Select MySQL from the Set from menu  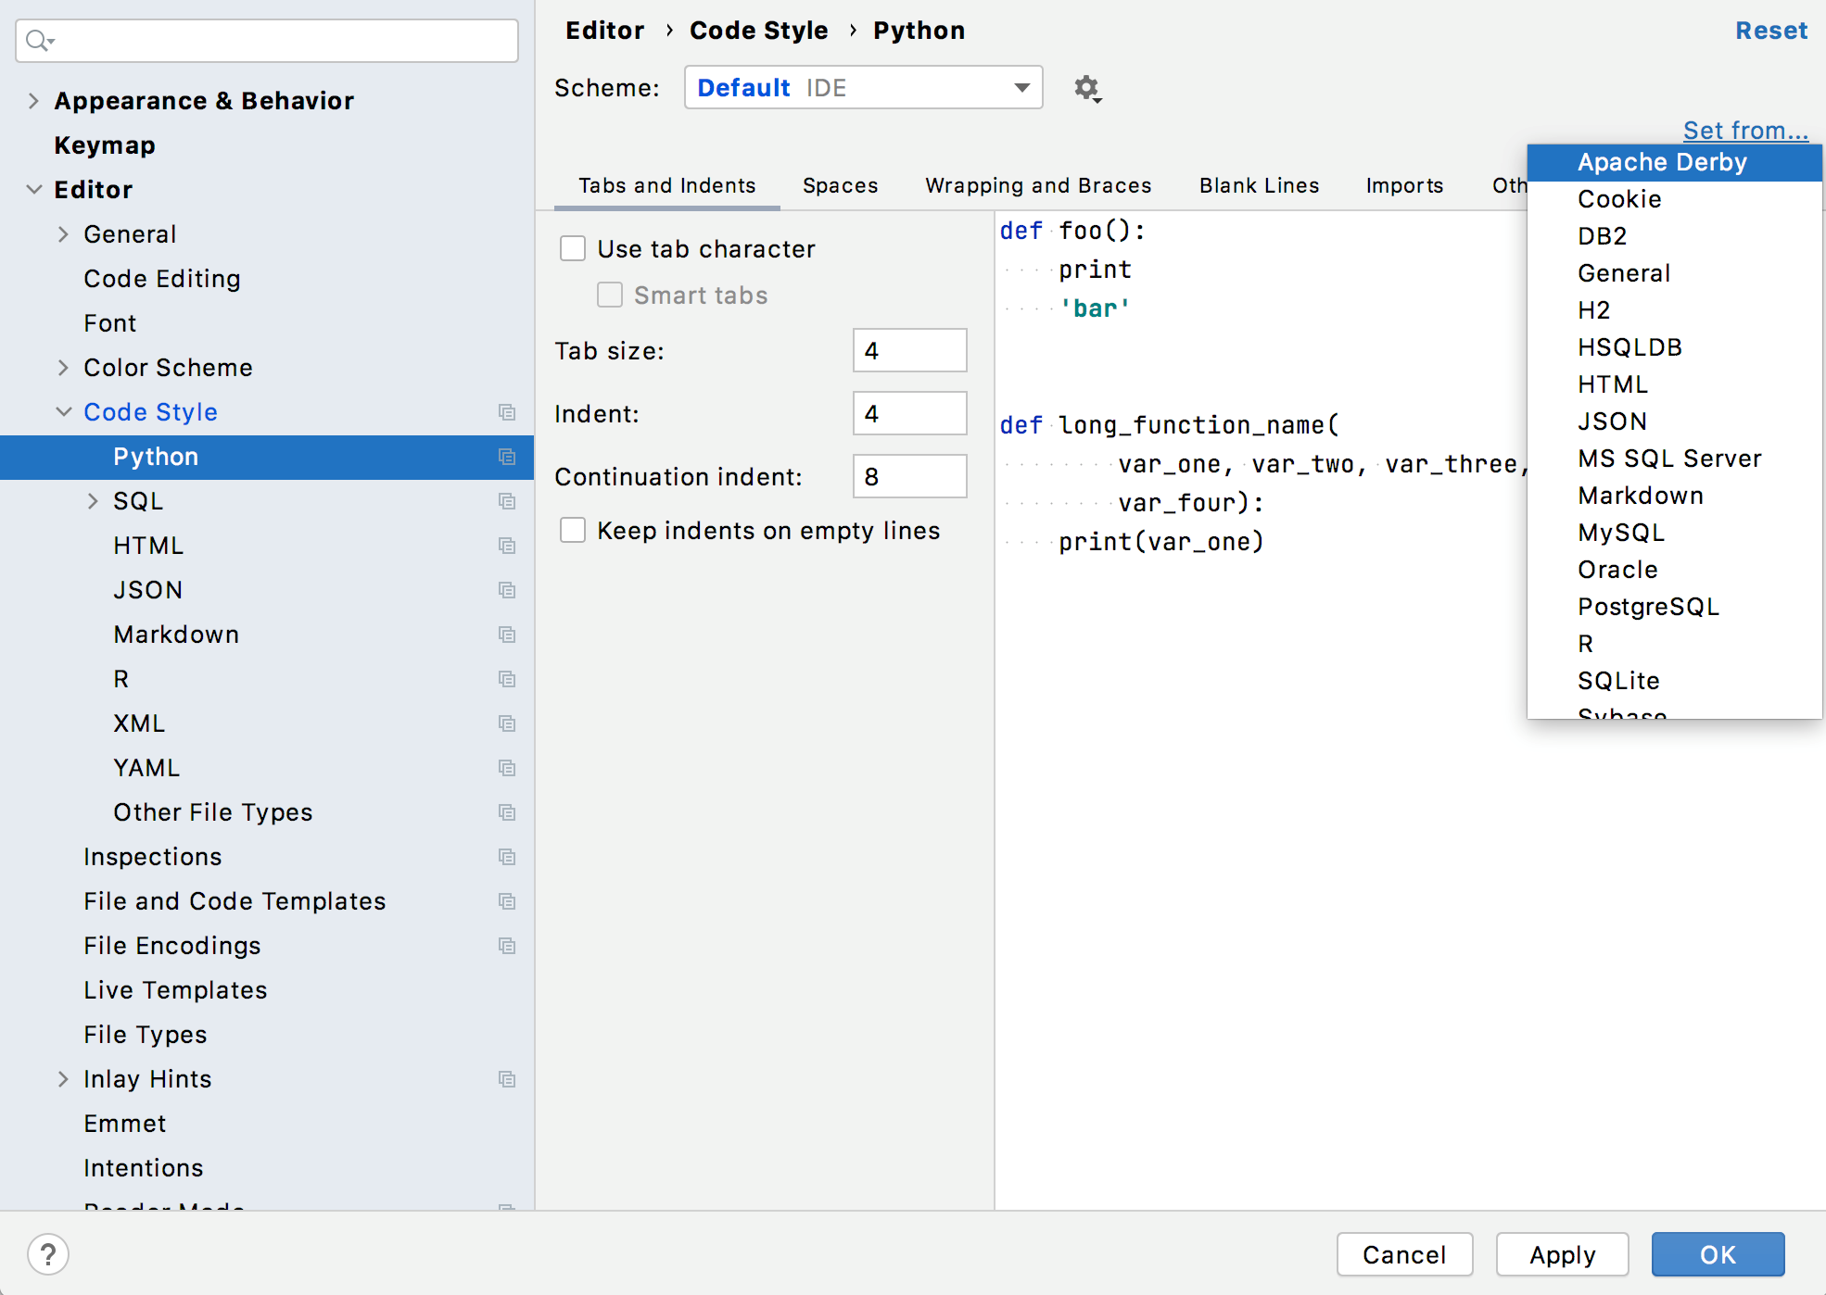point(1621,532)
